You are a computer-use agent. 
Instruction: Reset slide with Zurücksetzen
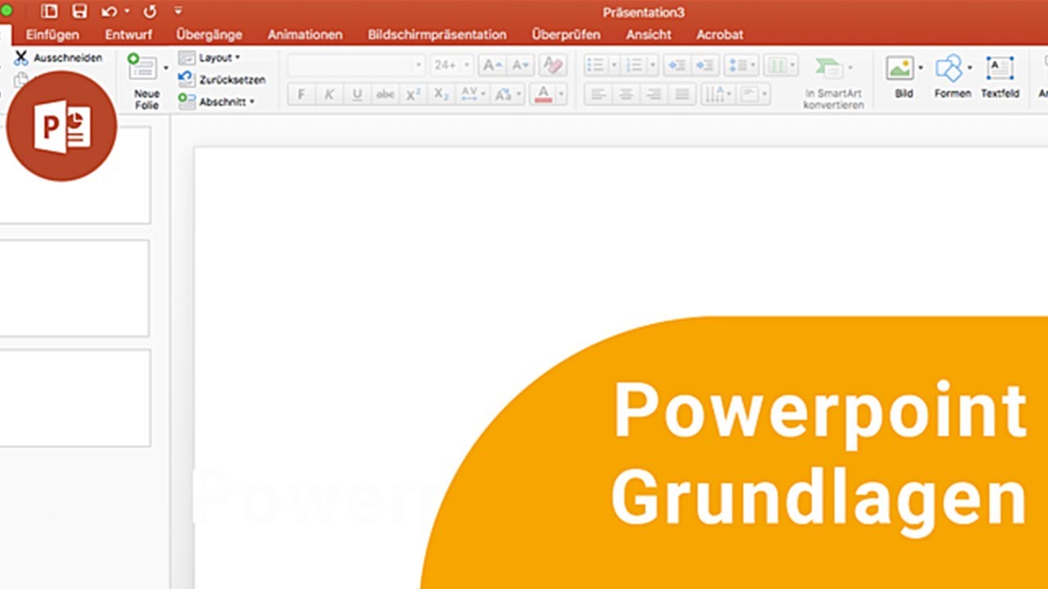click(x=222, y=80)
